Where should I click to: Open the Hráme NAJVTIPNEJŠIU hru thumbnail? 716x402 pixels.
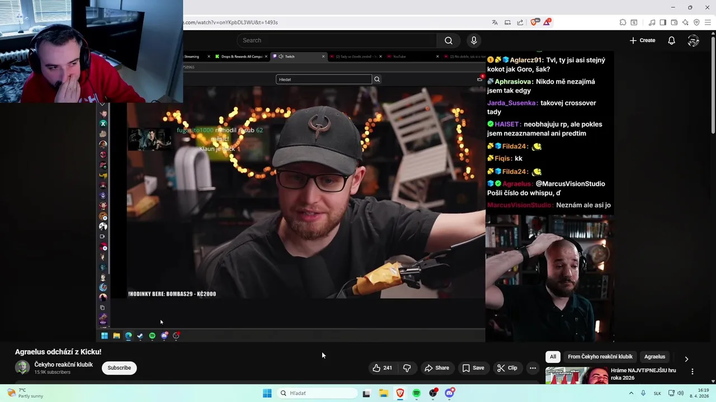[577, 376]
